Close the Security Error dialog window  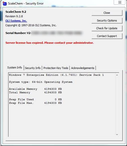tap(119, 2)
